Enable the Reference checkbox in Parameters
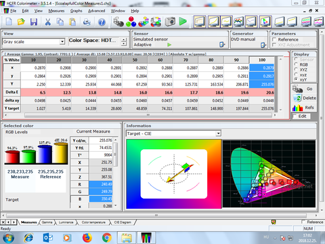 (x=274, y=39)
